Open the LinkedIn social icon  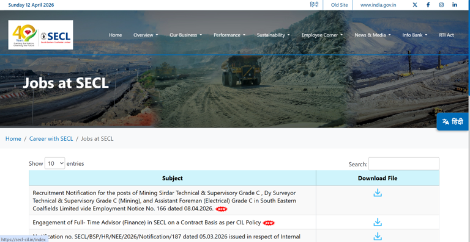[x=455, y=5]
